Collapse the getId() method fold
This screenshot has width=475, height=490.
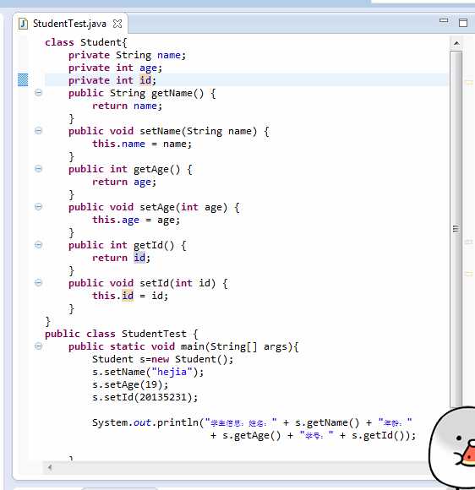(38, 245)
